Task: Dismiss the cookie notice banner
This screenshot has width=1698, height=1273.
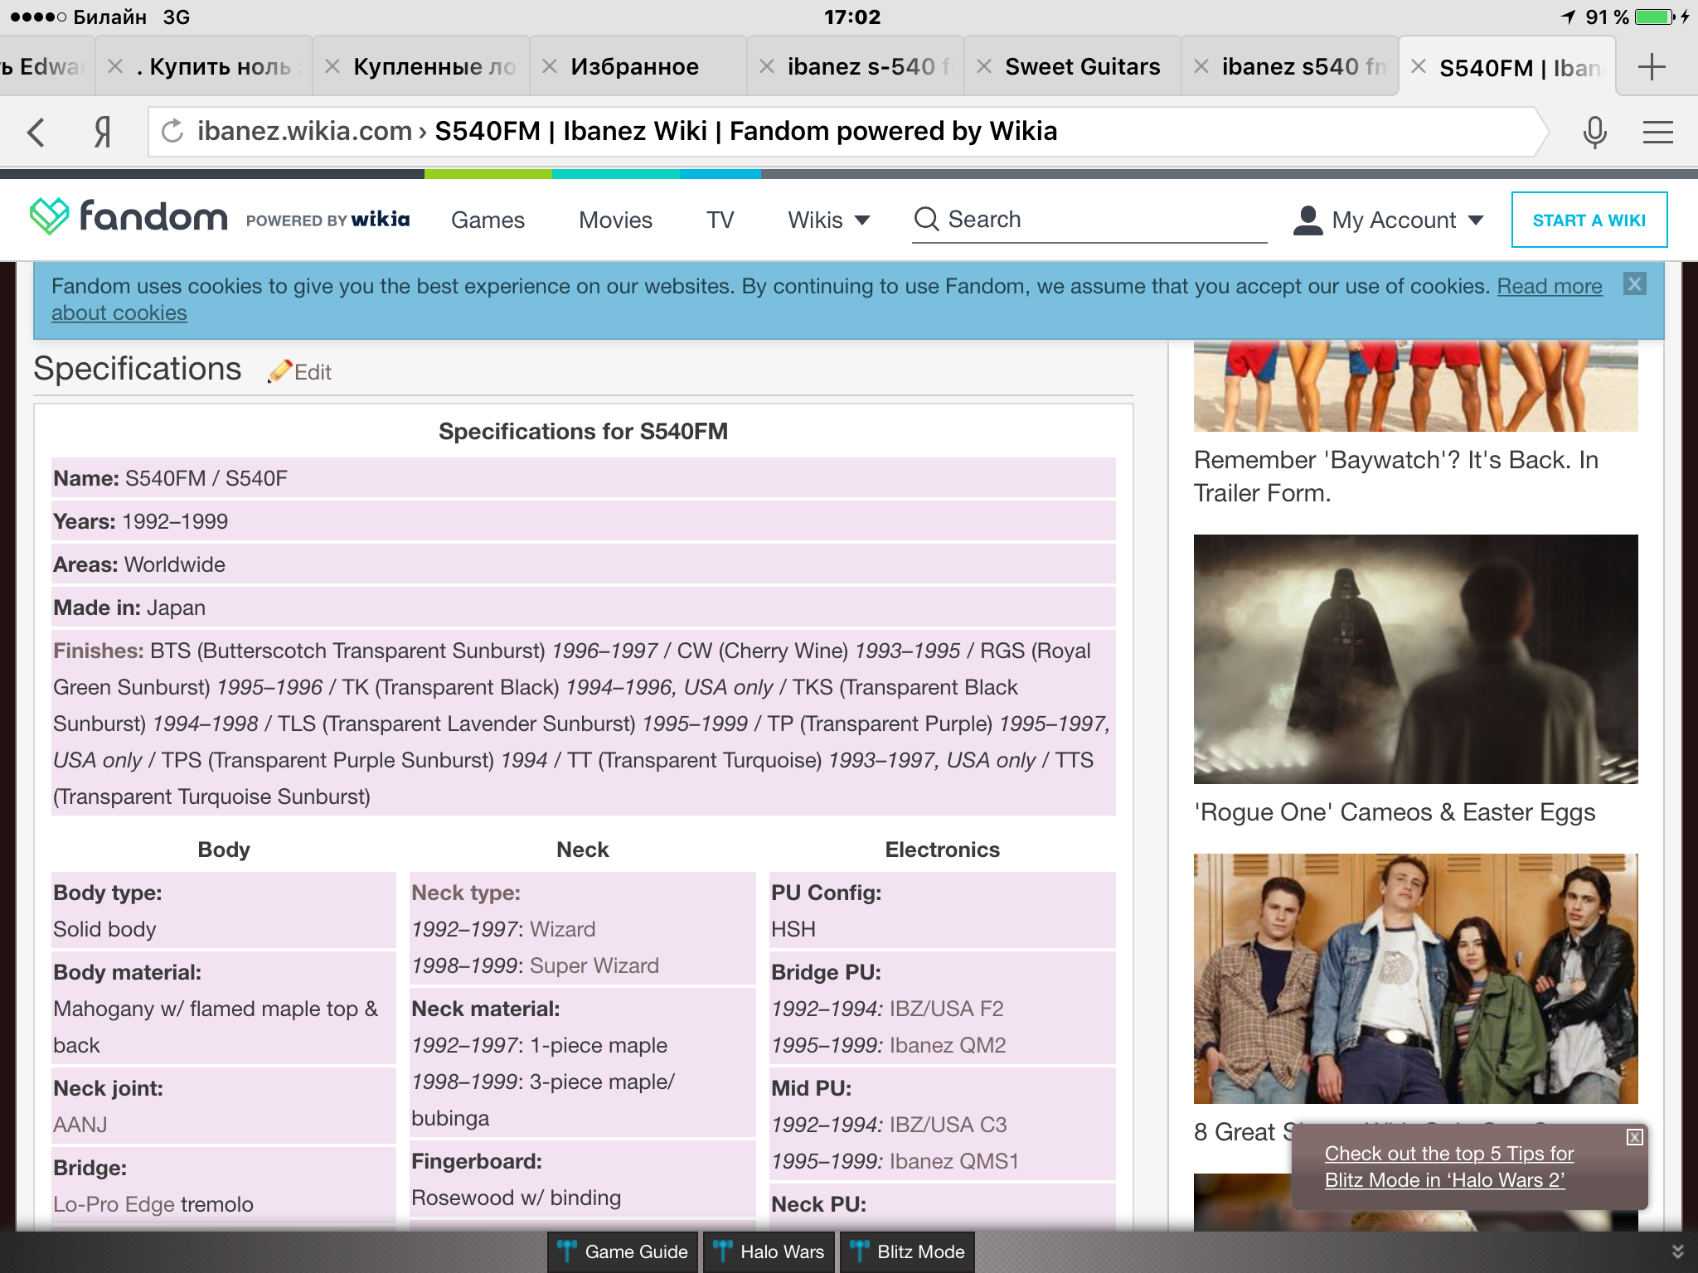Action: click(x=1634, y=284)
